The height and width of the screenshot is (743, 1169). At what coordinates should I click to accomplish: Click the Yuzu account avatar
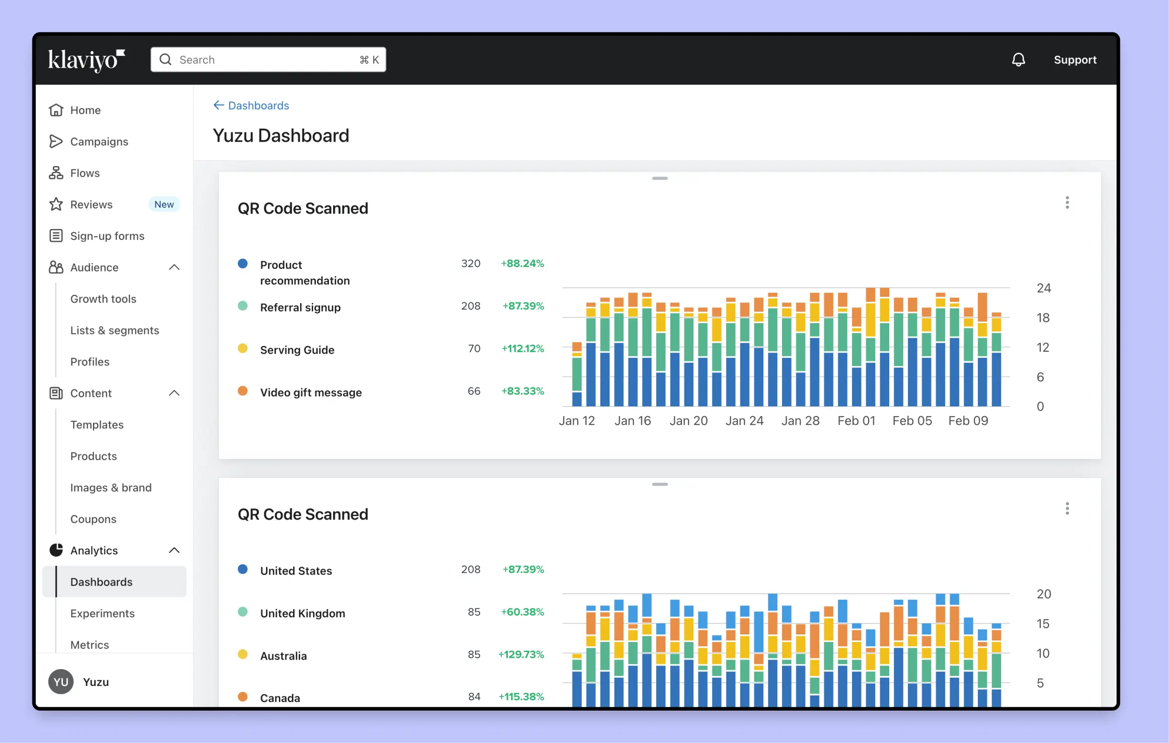60,682
